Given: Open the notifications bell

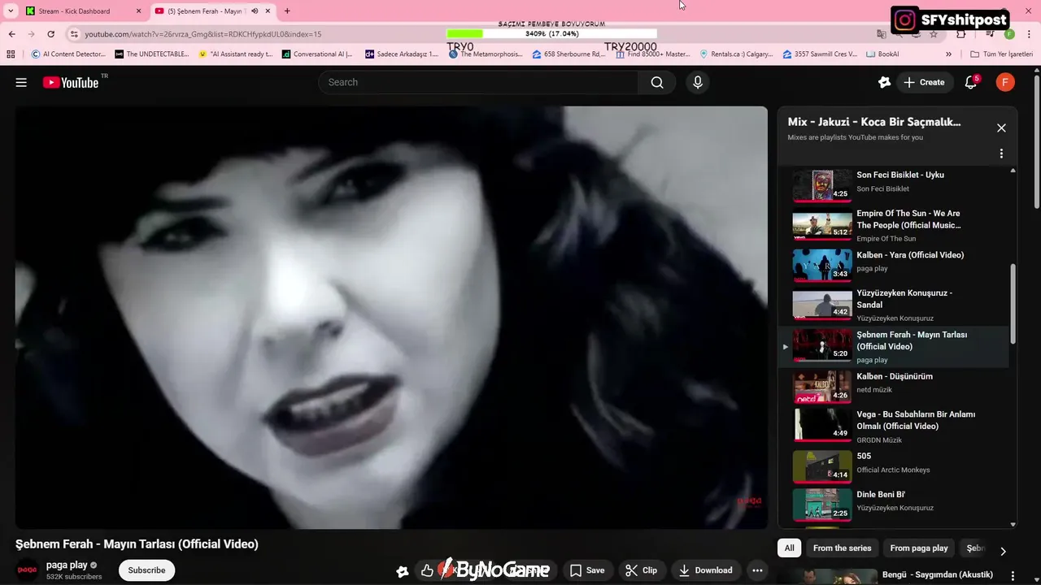Looking at the screenshot, I should point(971,82).
